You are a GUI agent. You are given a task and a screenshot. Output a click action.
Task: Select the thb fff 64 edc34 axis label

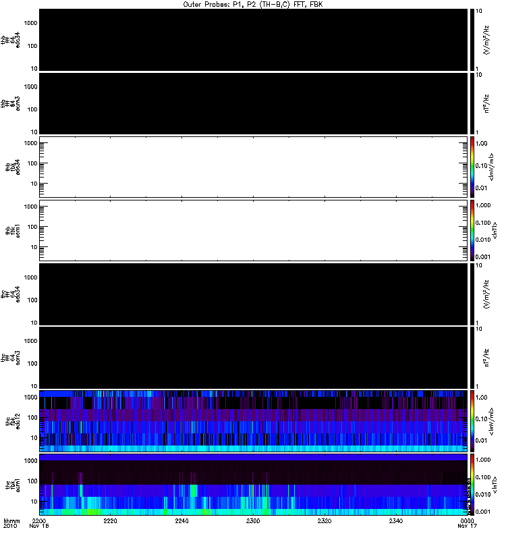[10, 40]
